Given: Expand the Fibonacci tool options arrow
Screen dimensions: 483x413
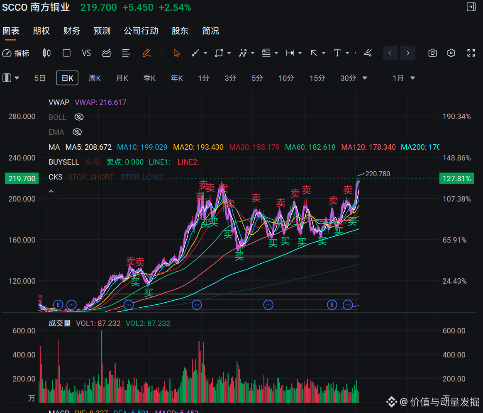Looking at the screenshot, I should click(x=276, y=53).
